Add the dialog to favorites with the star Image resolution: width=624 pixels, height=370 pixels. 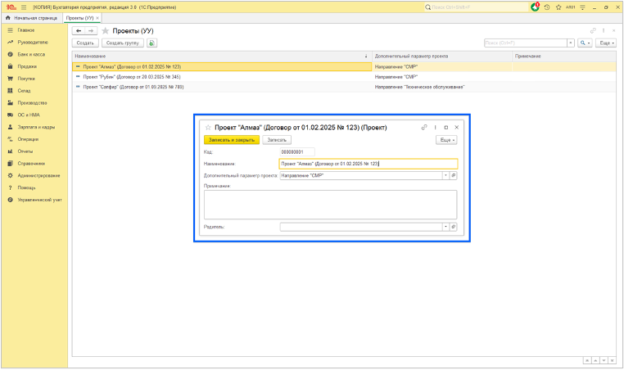208,128
